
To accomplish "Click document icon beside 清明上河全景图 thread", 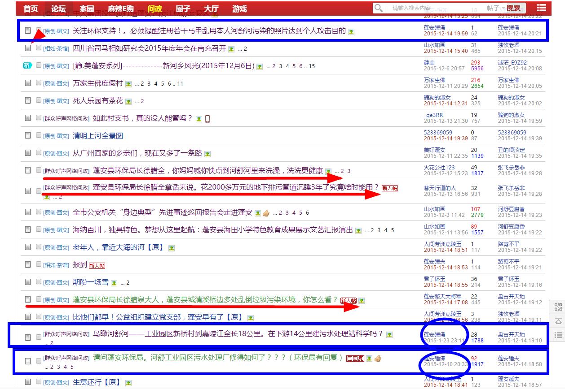I will click(x=28, y=135).
